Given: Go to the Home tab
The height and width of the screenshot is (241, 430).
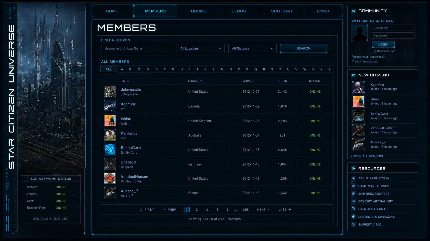Looking at the screenshot, I should (112, 11).
